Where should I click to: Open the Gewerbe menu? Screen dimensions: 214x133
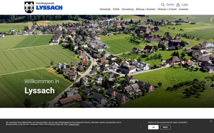[x=184, y=9]
